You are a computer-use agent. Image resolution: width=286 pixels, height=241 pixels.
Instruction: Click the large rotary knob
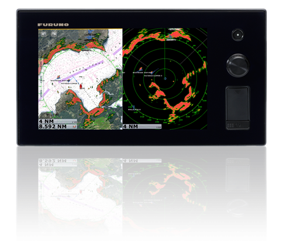[237, 66]
